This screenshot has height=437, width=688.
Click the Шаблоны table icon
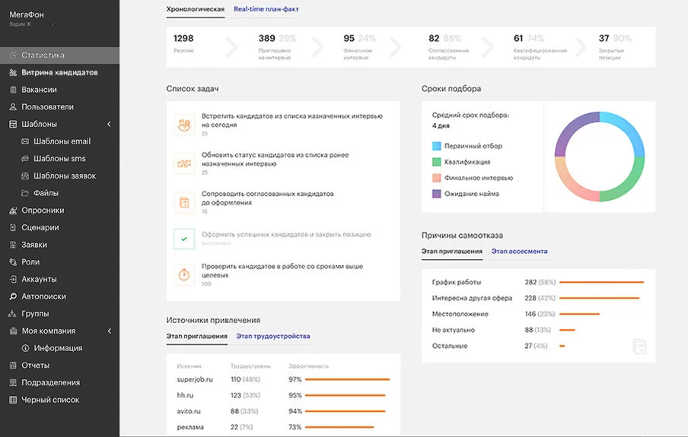coord(13,124)
